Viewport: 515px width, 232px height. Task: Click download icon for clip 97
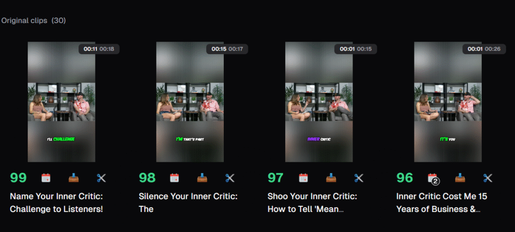coord(331,178)
